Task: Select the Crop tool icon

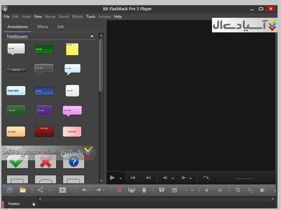Action: pyautogui.click(x=238, y=190)
